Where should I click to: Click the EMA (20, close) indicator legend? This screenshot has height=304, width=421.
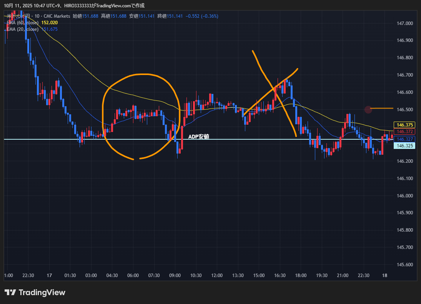(22, 29)
